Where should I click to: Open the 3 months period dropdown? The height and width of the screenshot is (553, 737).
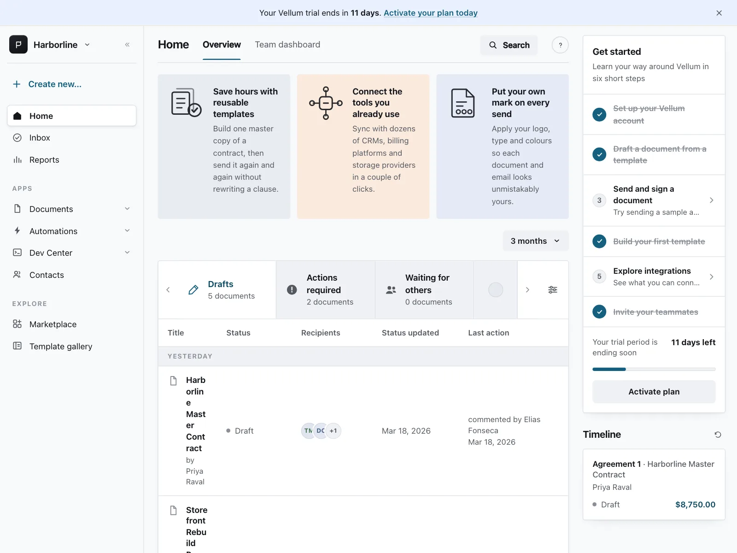536,241
